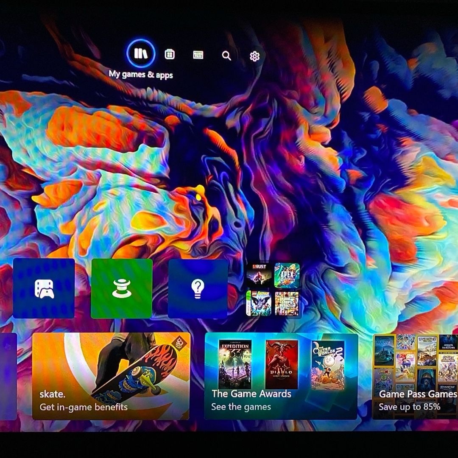The image size is (458, 458).
Task: Open Game Pass Games sale card
Action: click(415, 377)
